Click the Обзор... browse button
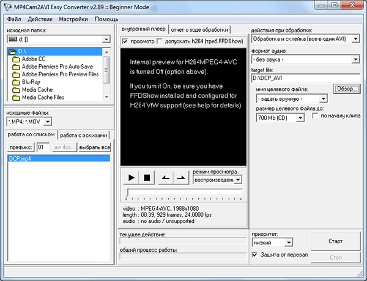The width and height of the screenshot is (367, 281). pyautogui.click(x=347, y=89)
